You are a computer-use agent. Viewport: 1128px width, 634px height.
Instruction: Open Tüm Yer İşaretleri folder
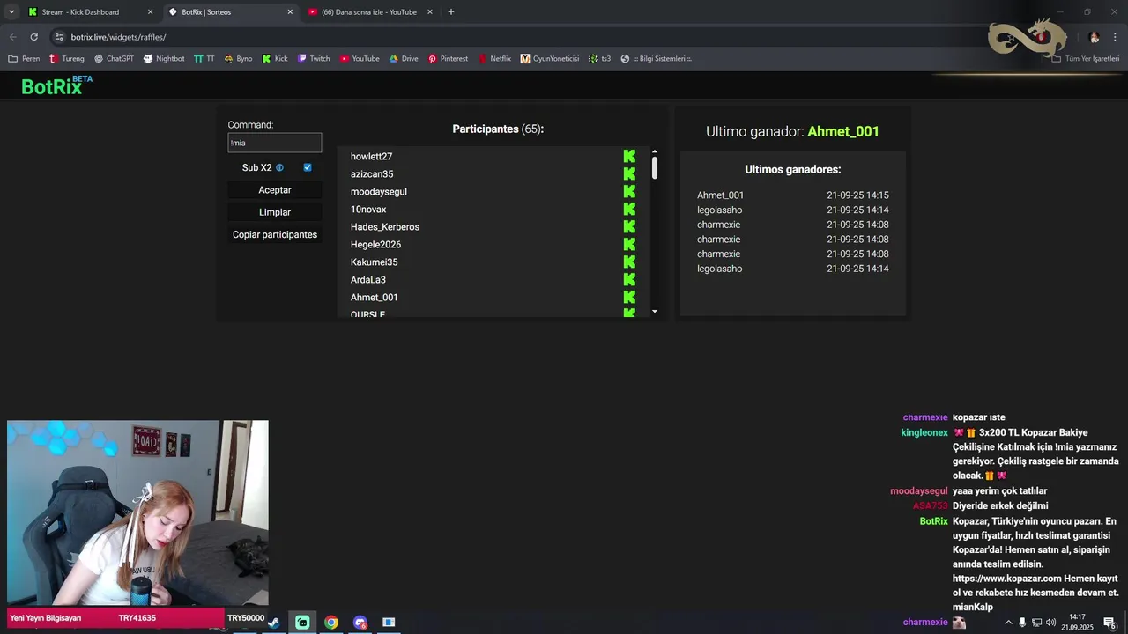point(1086,59)
